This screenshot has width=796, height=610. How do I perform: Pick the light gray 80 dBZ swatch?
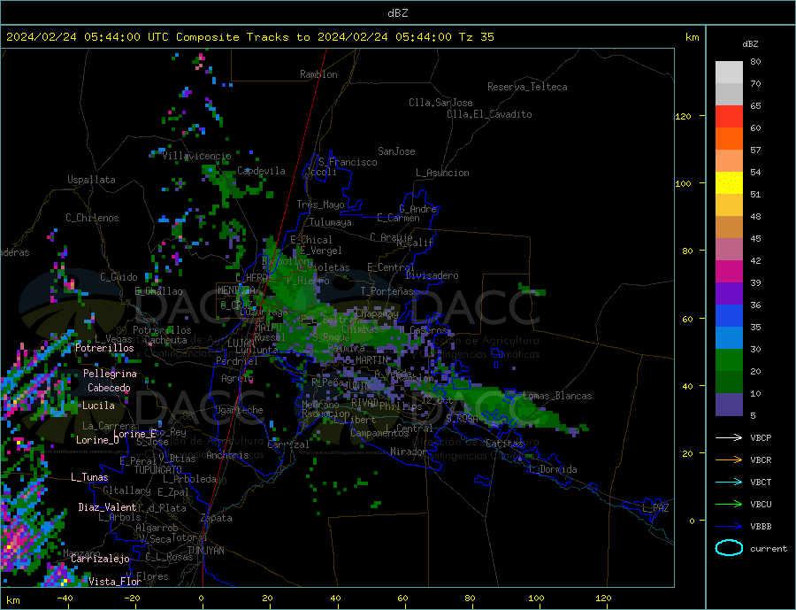(x=729, y=73)
